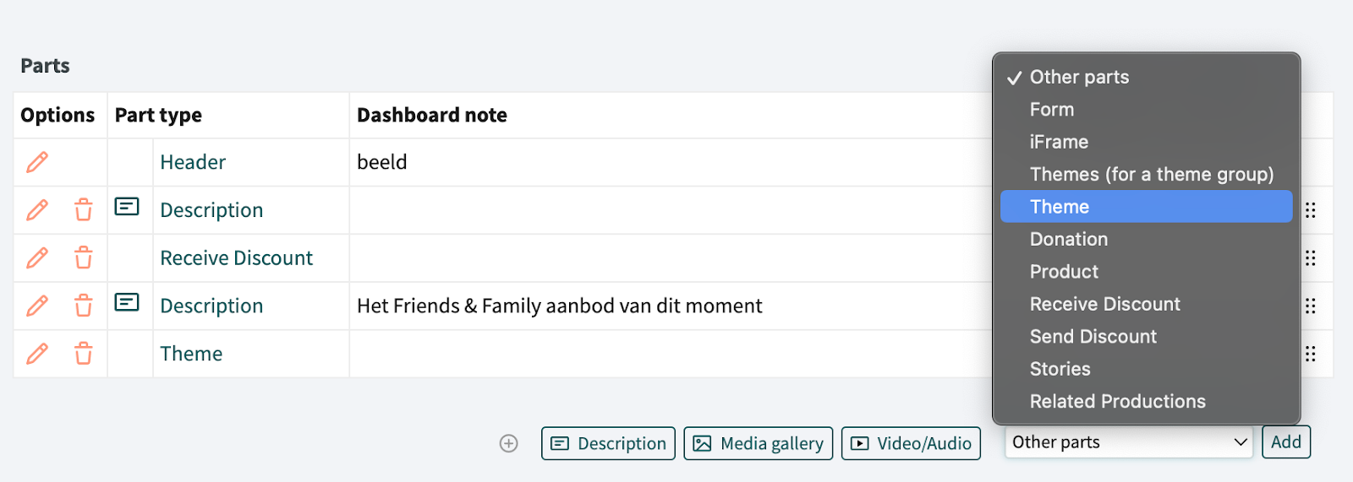The height and width of the screenshot is (482, 1353).
Task: Choose Donation from the dropdown list
Action: [1069, 239]
